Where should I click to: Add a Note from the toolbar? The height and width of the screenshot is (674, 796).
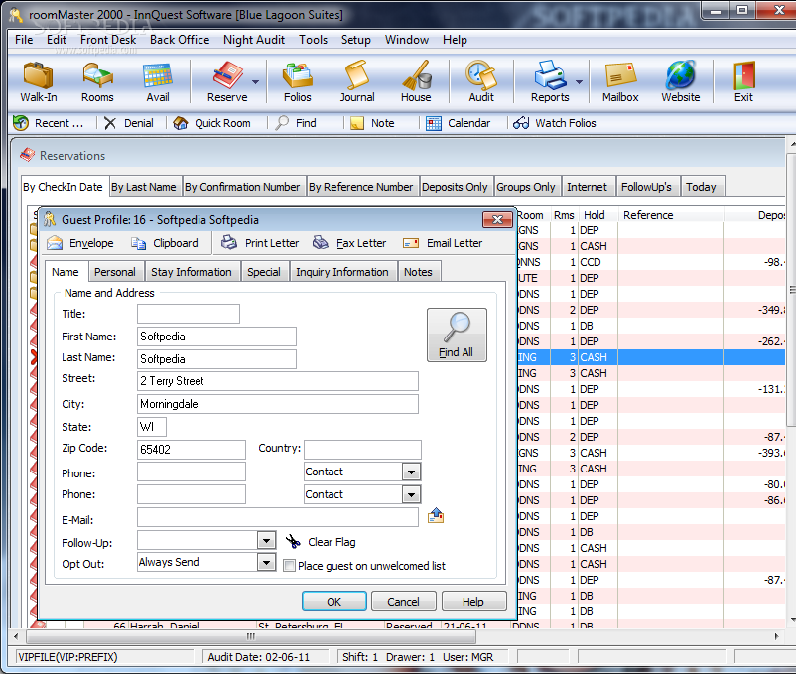point(372,123)
